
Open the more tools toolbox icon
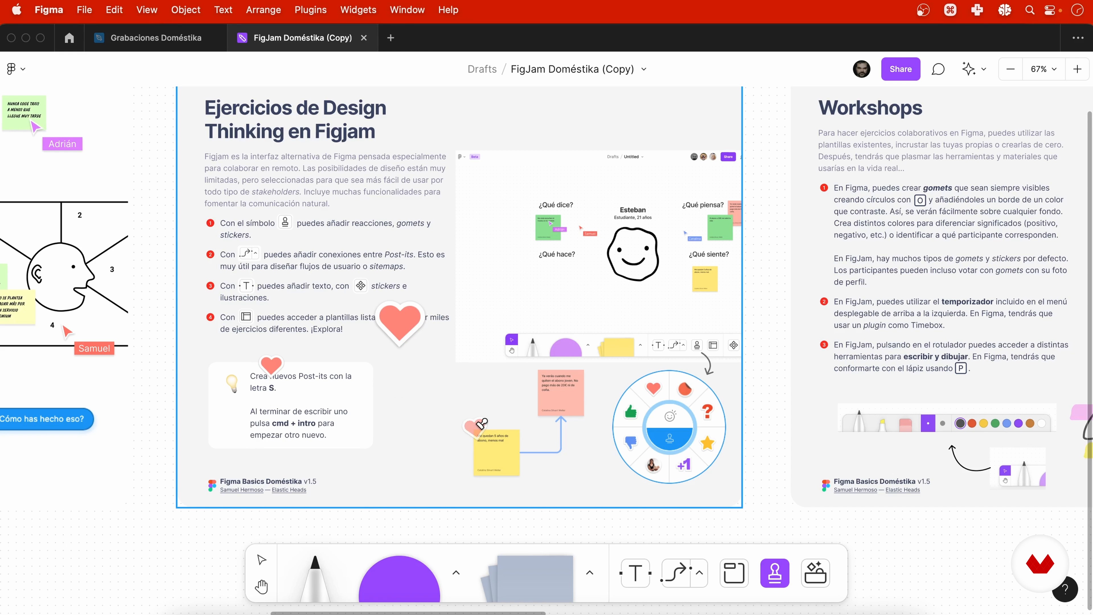point(815,573)
